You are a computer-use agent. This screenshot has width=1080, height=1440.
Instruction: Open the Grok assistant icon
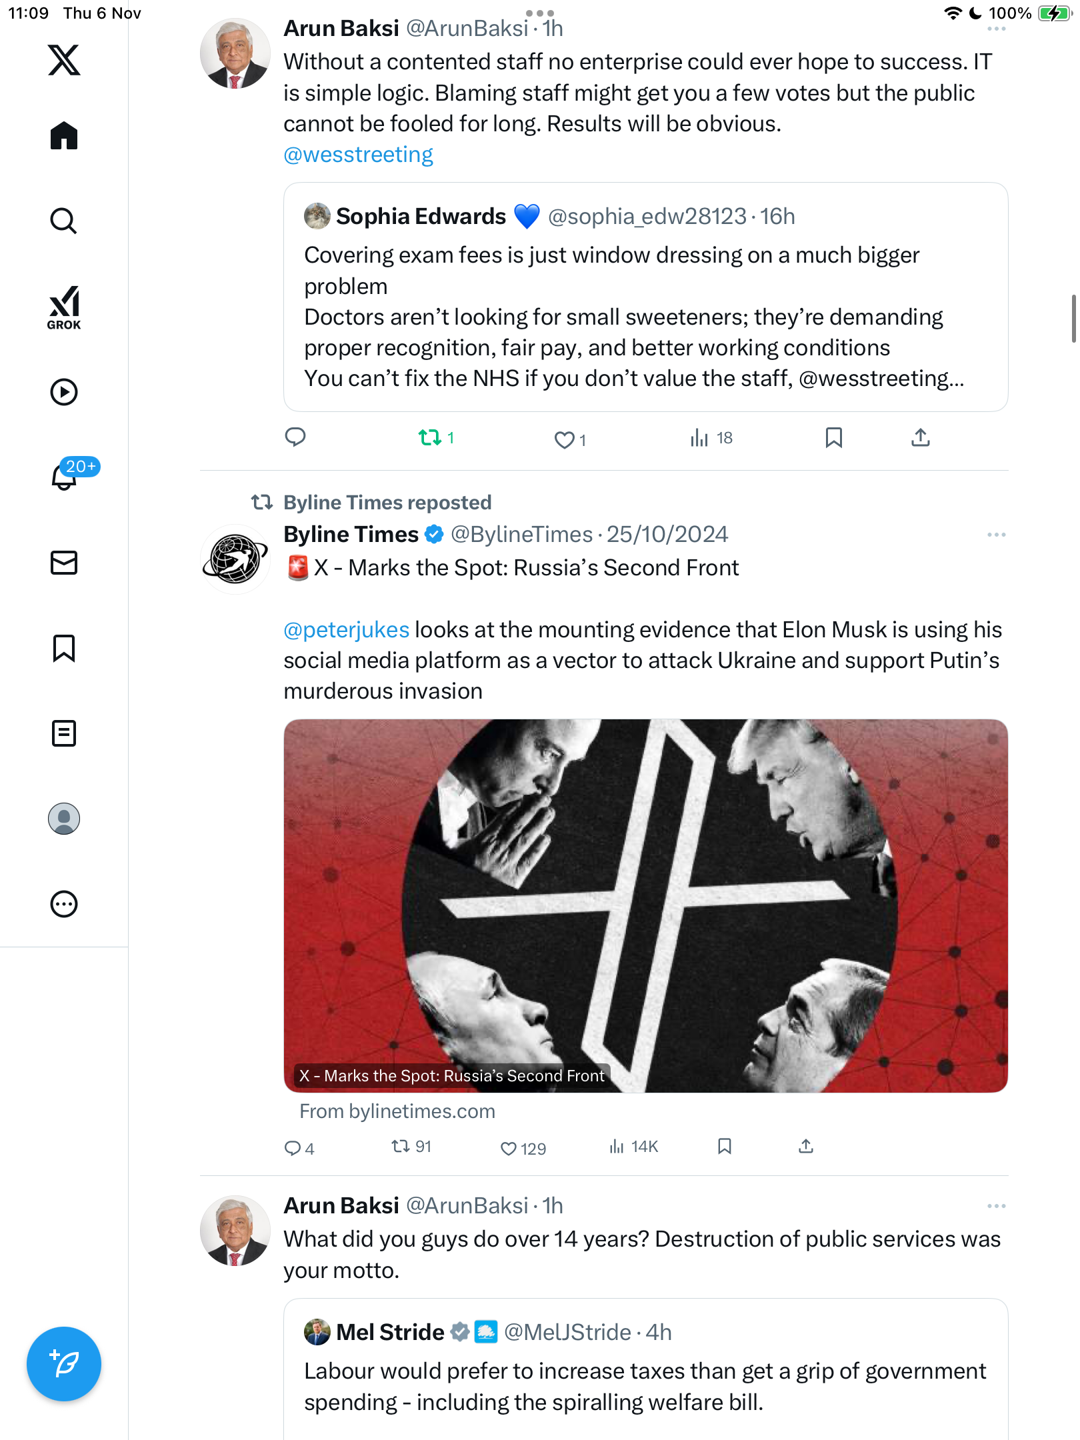coord(64,307)
